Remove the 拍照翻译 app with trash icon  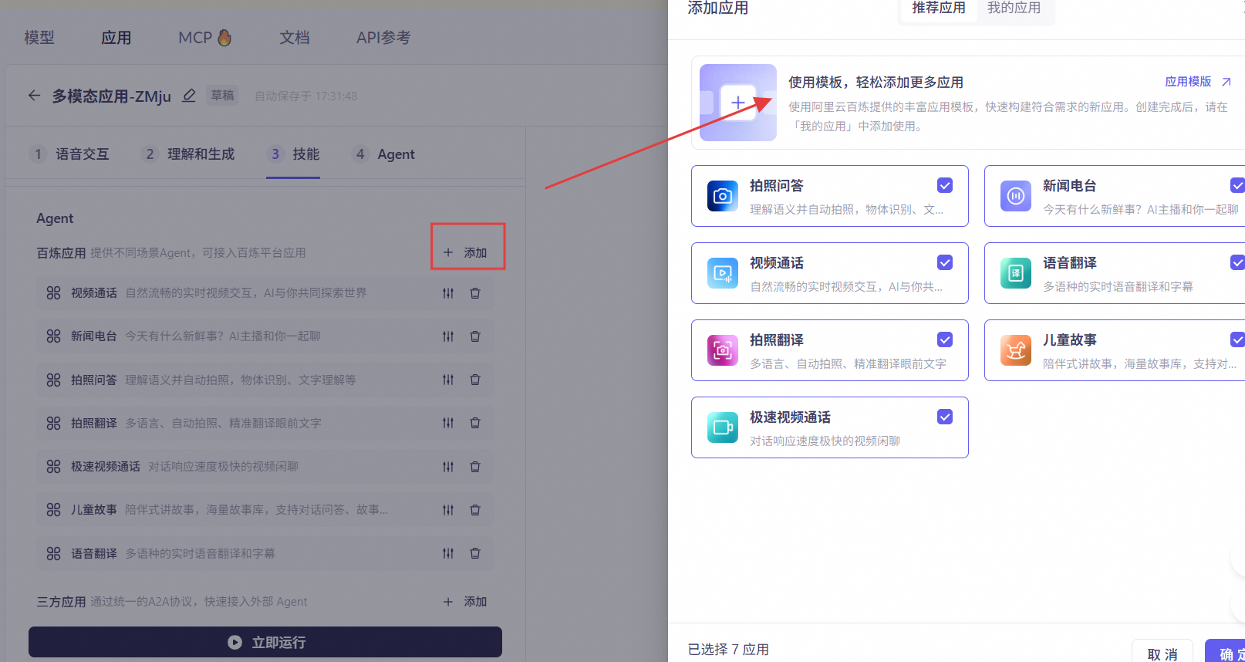pos(475,423)
